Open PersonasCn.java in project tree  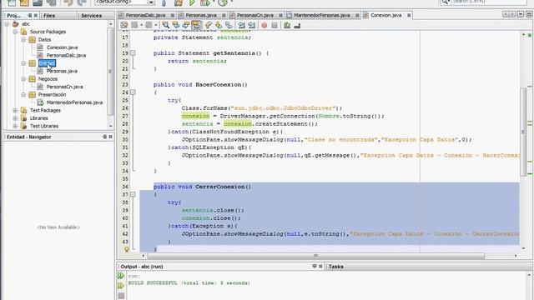tap(65, 87)
